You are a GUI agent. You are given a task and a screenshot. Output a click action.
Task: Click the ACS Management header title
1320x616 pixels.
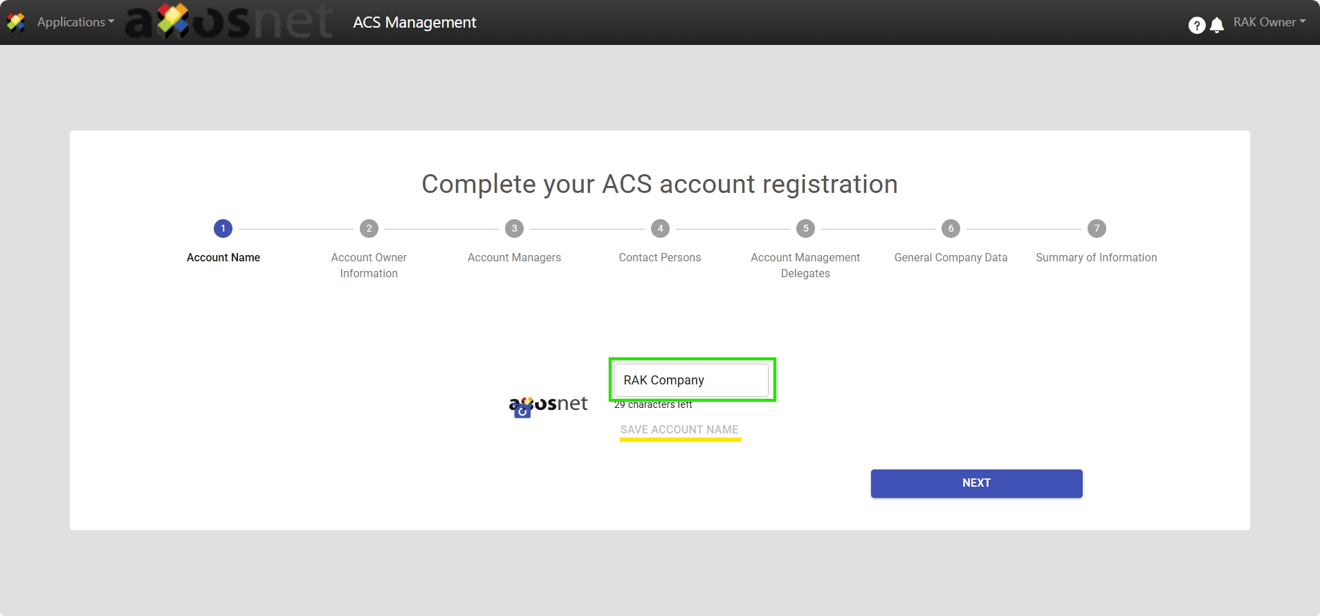(x=414, y=22)
